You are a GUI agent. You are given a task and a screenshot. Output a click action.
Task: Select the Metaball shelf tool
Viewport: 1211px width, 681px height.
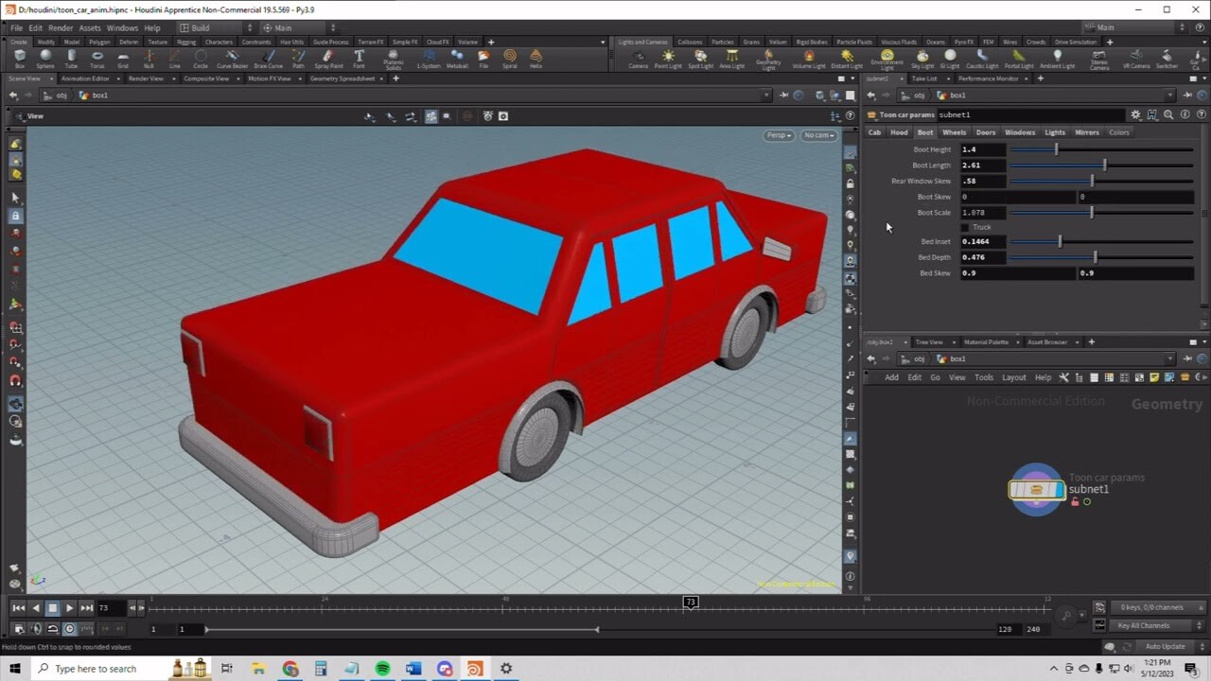[x=459, y=59]
